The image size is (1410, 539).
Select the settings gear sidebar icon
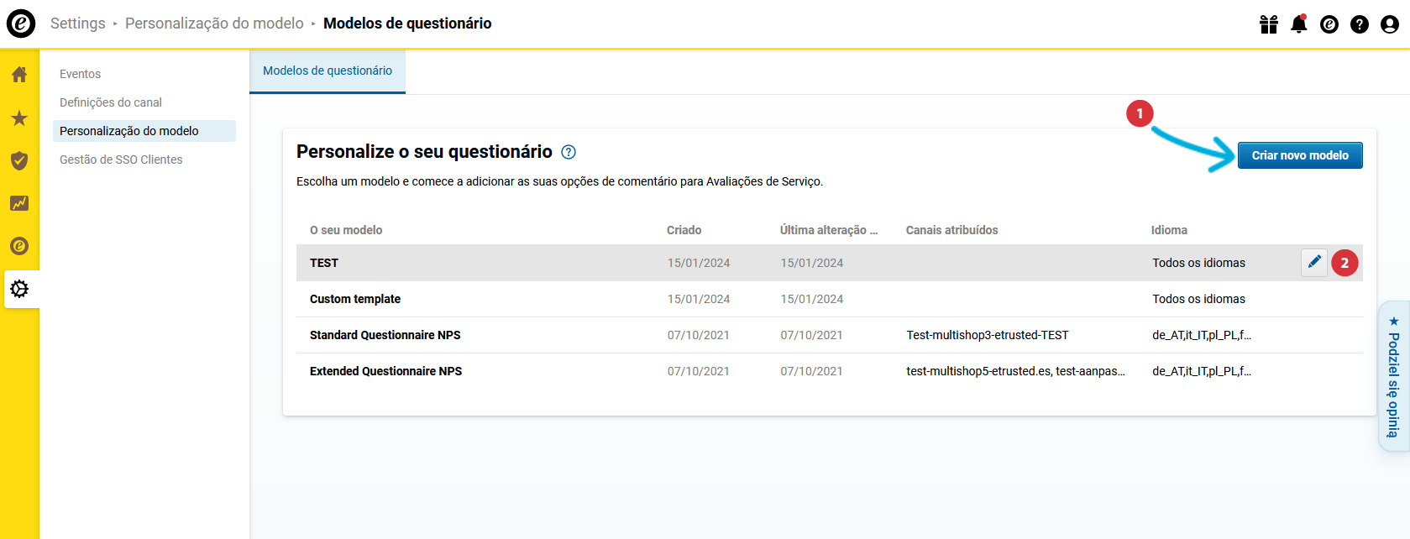click(19, 289)
